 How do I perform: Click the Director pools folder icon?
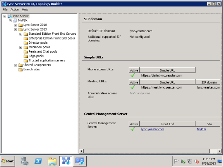(26, 43)
